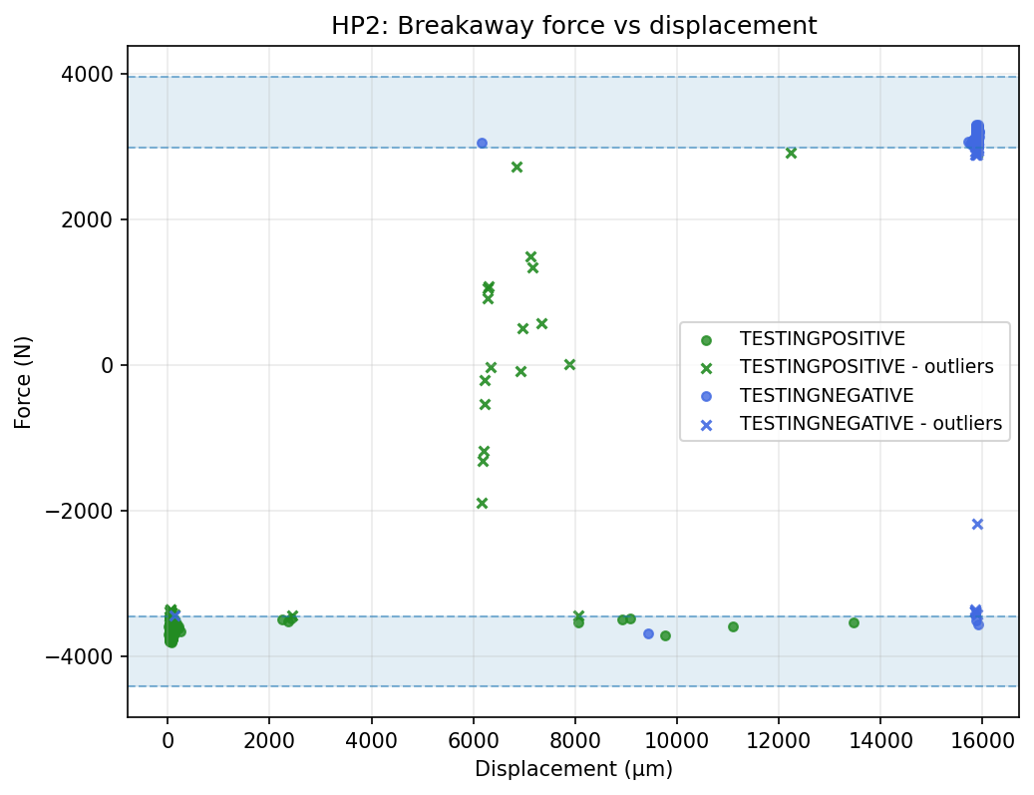Select the green dot near 13500 µm displacement

pyautogui.click(x=854, y=622)
